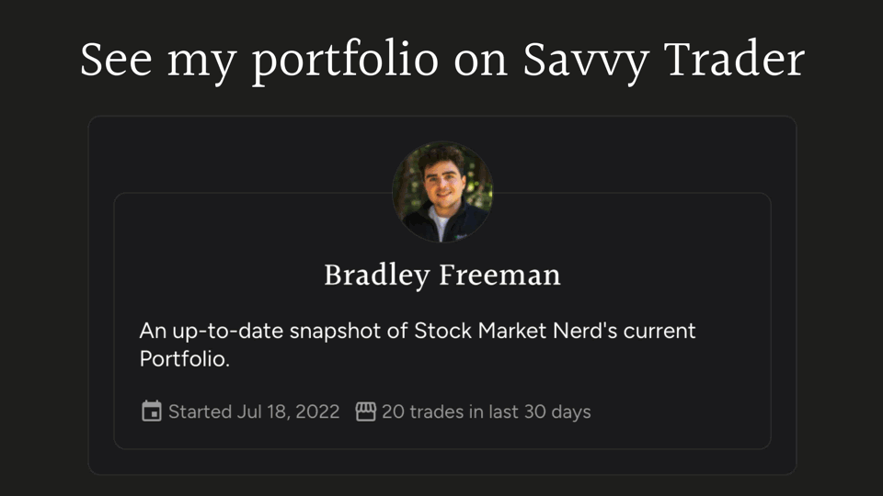Image resolution: width=883 pixels, height=496 pixels.
Task: Click the portfolio description paragraph
Action: coord(418,344)
